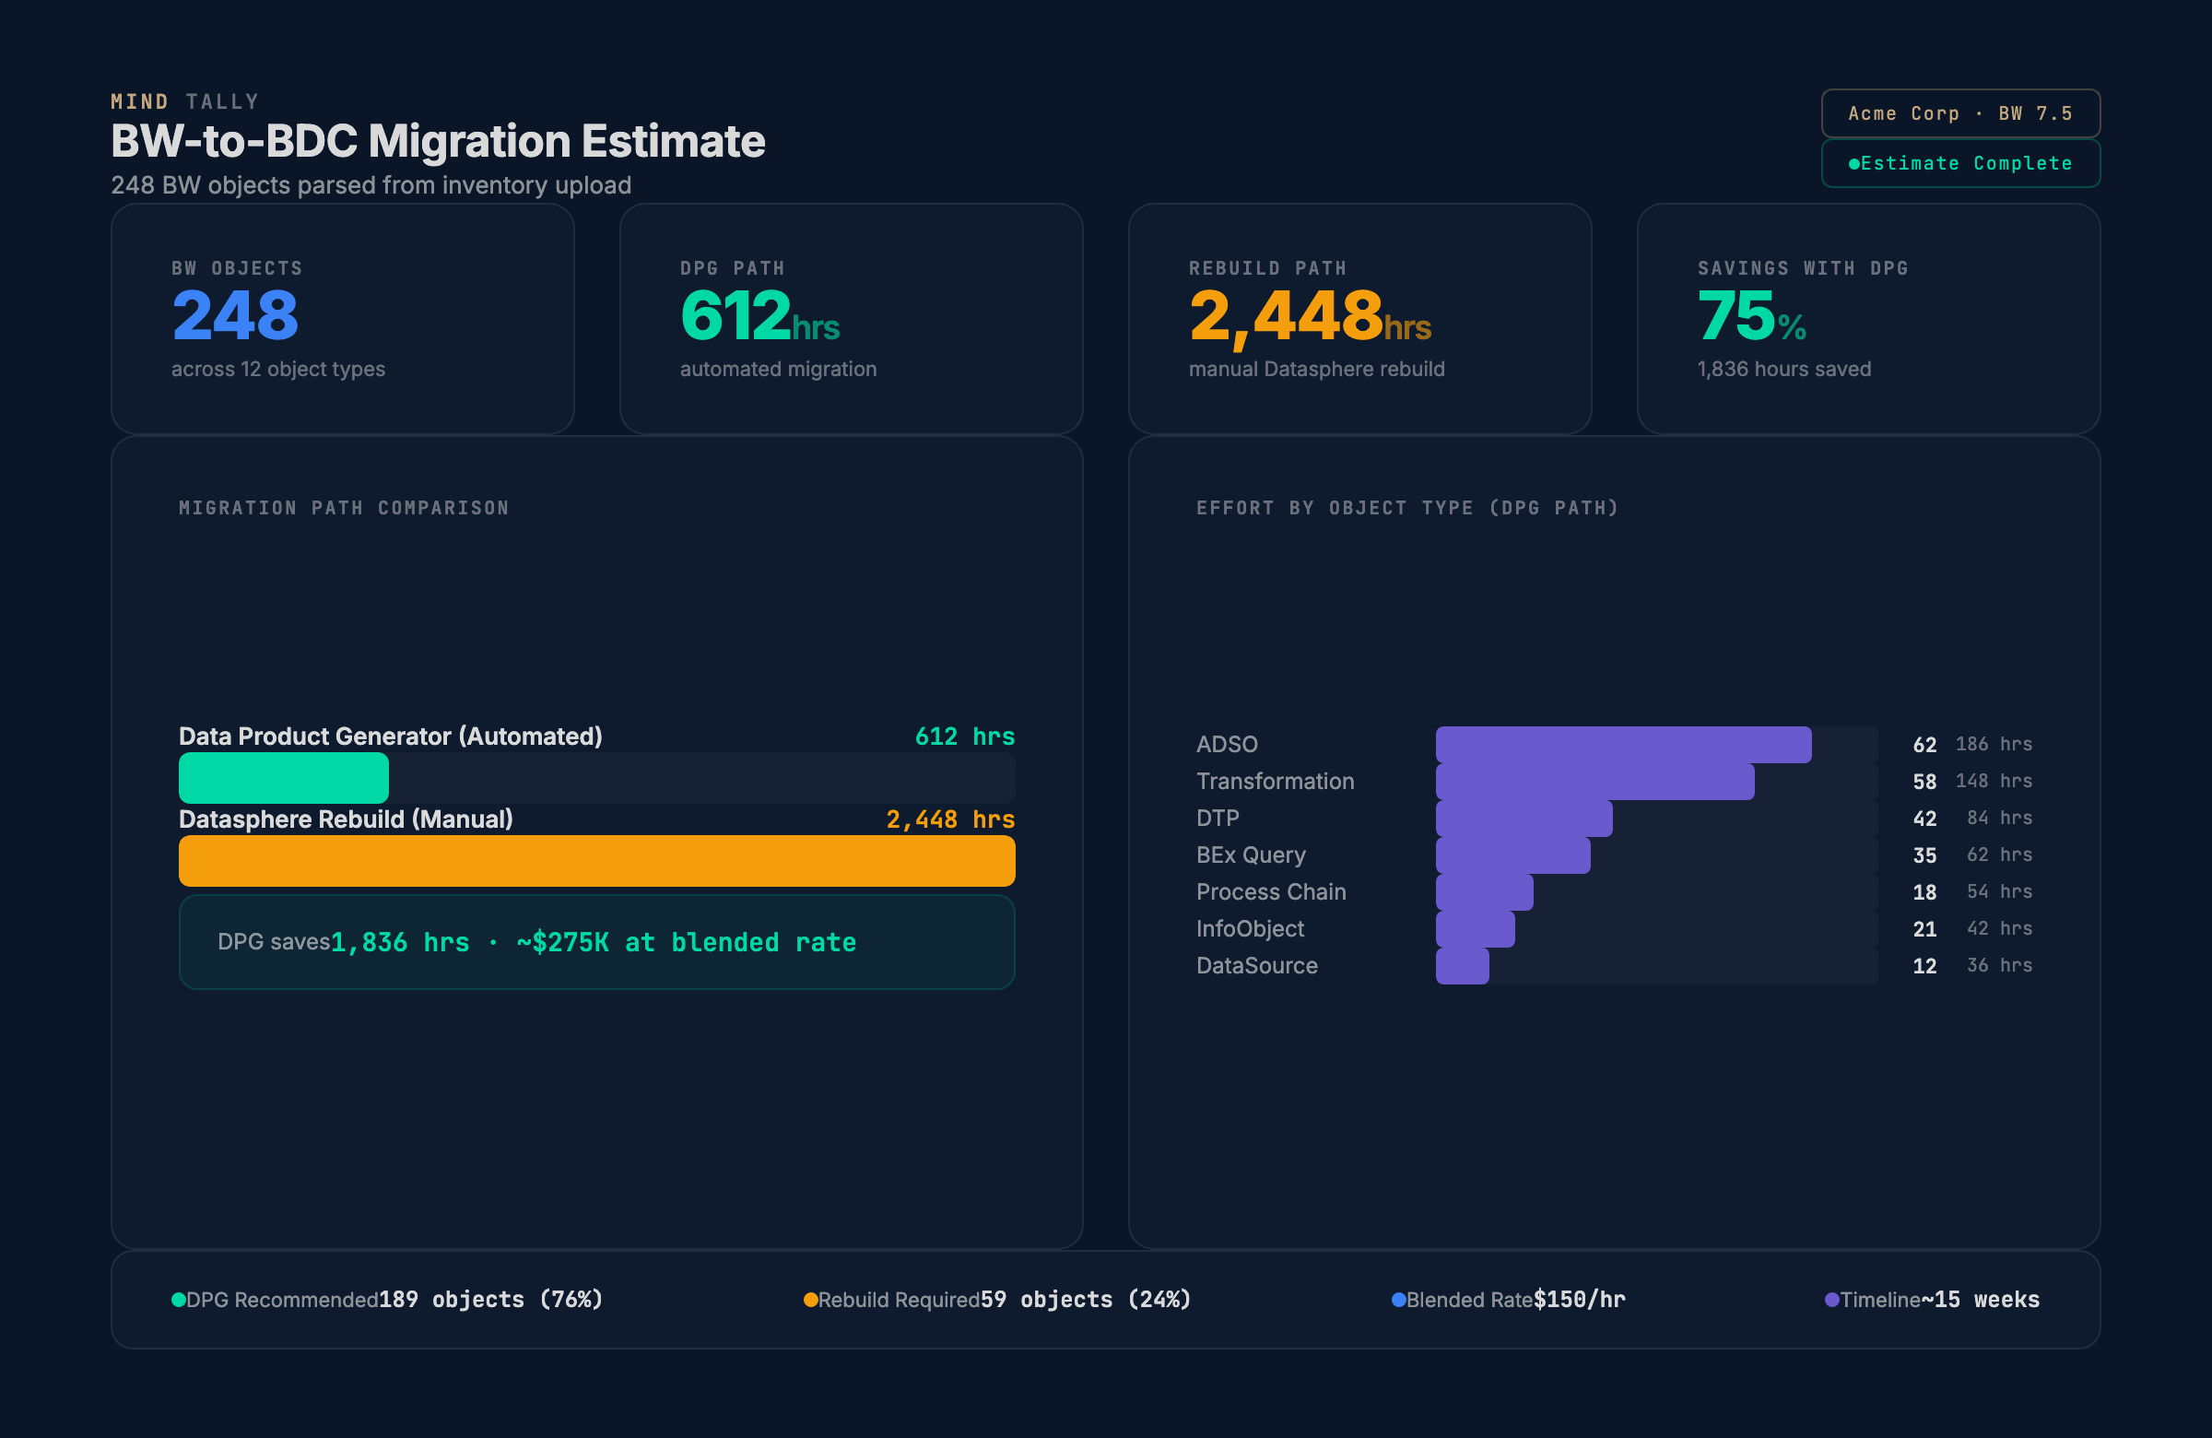
Task: Click the purple Timeline legend dot
Action: tap(1832, 1300)
